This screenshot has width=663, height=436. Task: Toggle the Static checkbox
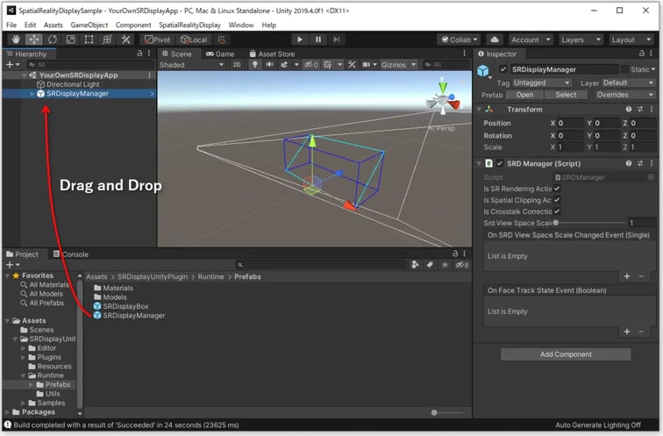pyautogui.click(x=624, y=69)
